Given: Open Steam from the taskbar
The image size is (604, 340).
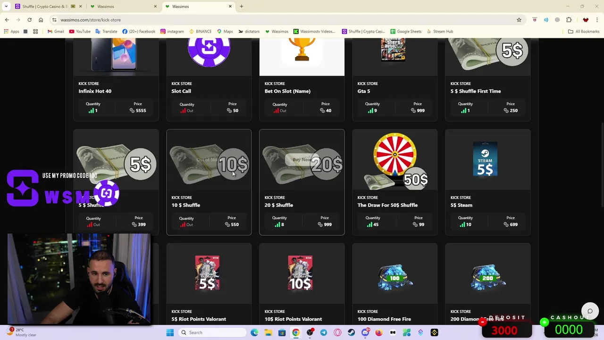Looking at the screenshot, I should (x=351, y=332).
